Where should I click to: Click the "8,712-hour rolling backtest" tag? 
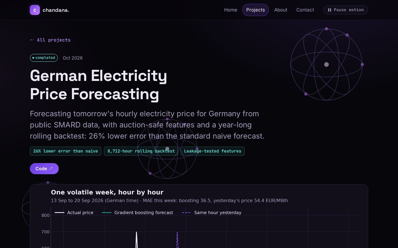pos(141,151)
